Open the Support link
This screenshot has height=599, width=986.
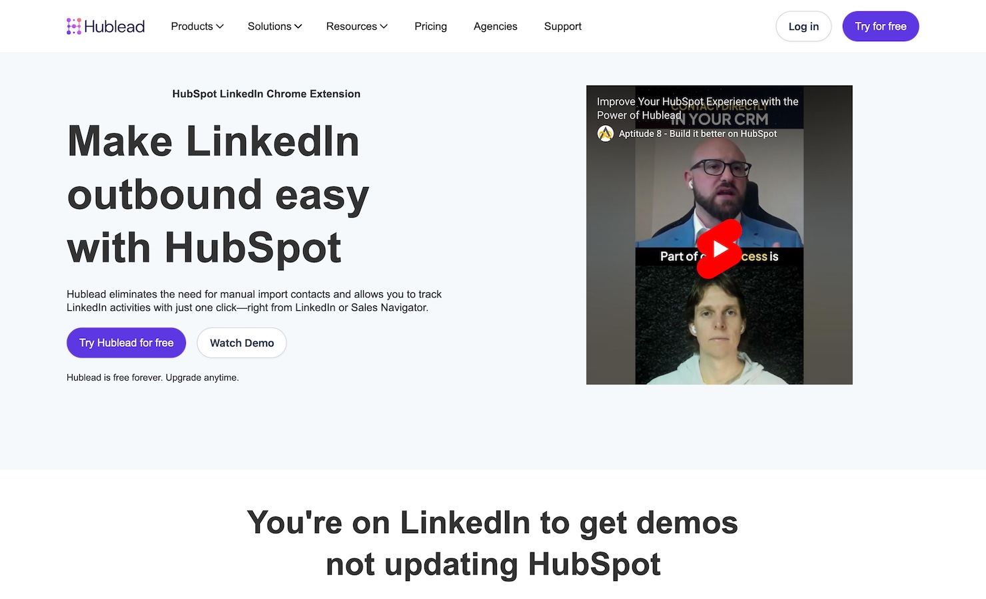[x=562, y=27]
